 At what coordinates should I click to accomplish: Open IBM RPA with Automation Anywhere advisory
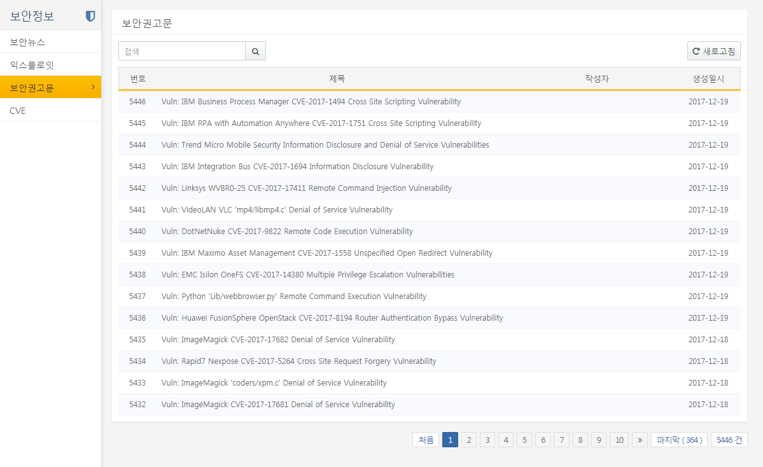click(x=321, y=123)
